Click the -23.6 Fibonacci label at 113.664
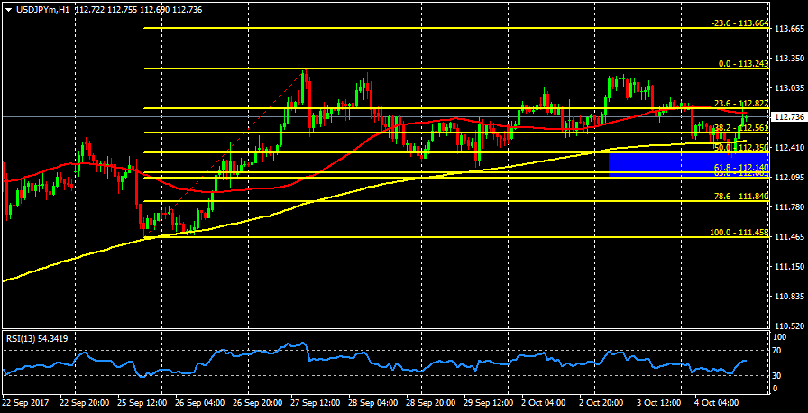Screen dimensions: 808x413 [739, 23]
